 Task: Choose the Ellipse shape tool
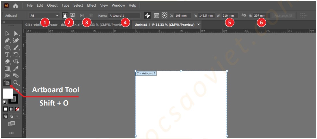point(7,48)
